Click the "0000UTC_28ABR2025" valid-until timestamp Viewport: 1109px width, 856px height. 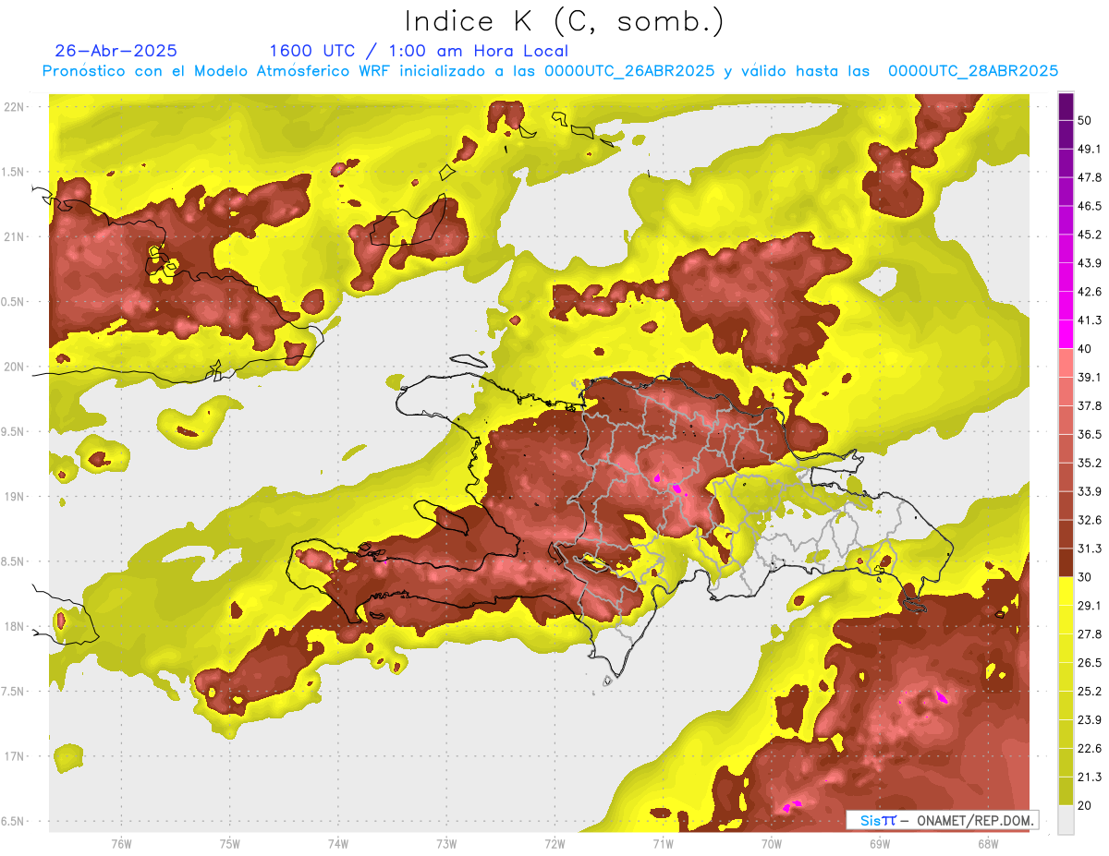(973, 71)
